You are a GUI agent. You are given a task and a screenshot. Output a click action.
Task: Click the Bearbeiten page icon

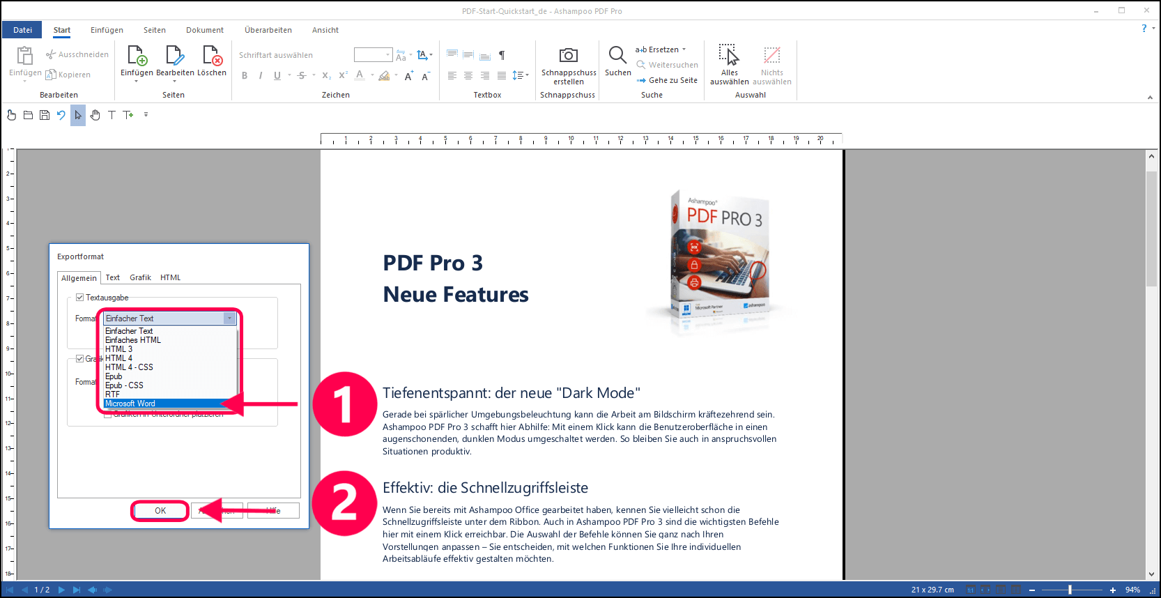(174, 55)
